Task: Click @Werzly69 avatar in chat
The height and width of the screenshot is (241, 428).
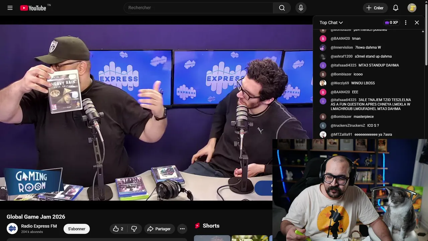Action: coord(323,83)
